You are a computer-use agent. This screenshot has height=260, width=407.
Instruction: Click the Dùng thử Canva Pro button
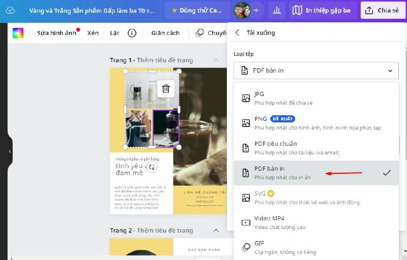[196, 10]
